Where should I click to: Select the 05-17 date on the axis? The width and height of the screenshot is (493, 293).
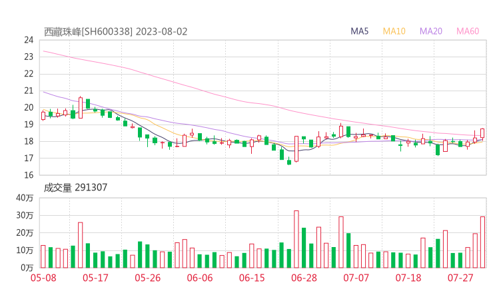tap(95, 278)
